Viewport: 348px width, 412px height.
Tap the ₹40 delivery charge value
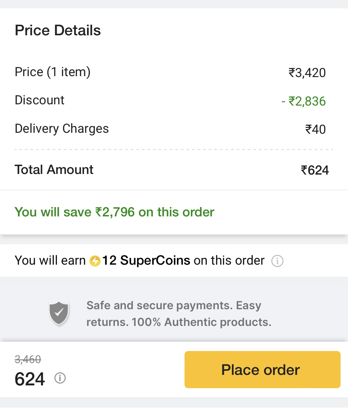click(315, 130)
